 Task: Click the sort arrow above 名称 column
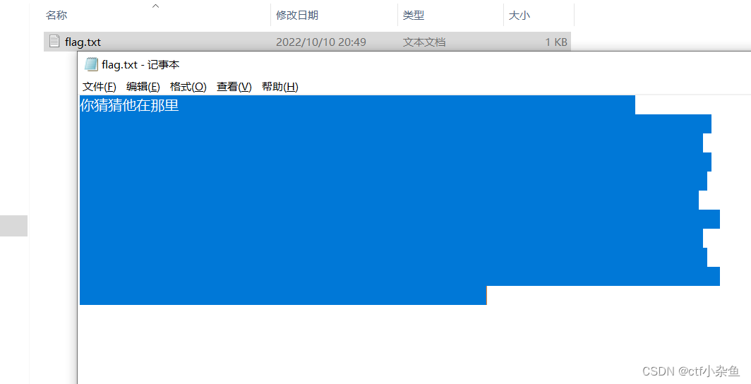click(156, 6)
